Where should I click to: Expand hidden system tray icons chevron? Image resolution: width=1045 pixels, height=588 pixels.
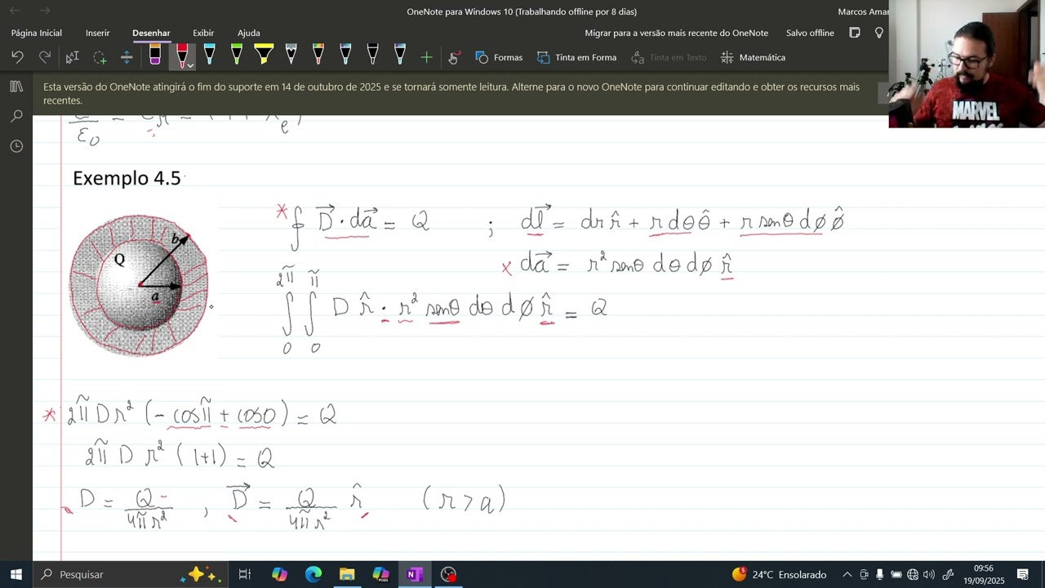847,574
